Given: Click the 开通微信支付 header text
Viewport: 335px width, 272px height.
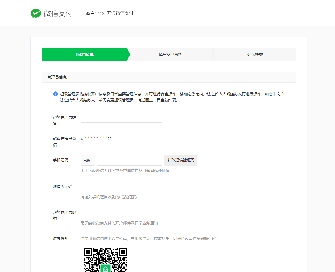Looking at the screenshot, I should [120, 13].
